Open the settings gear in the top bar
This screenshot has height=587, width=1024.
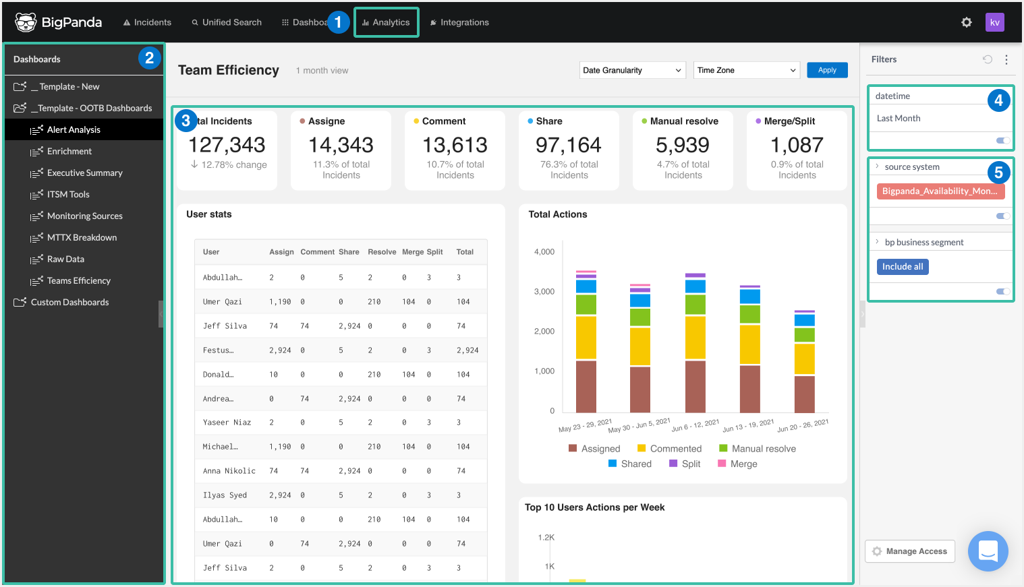pos(966,22)
